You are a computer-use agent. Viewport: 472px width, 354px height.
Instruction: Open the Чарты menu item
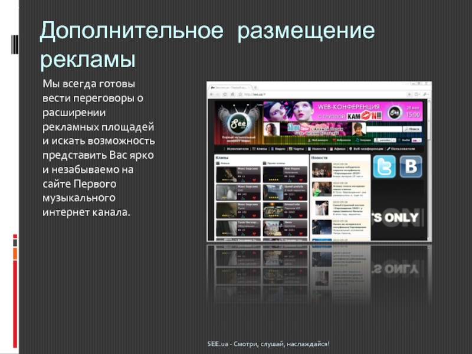point(296,149)
